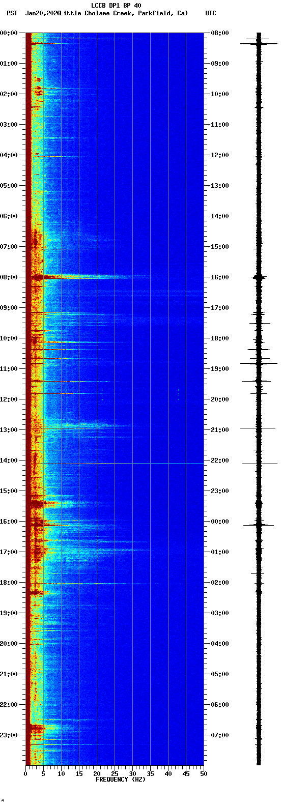The width and height of the screenshot is (281, 806).
Task: Click the UTC time label '22:00'
Action: coord(220,460)
